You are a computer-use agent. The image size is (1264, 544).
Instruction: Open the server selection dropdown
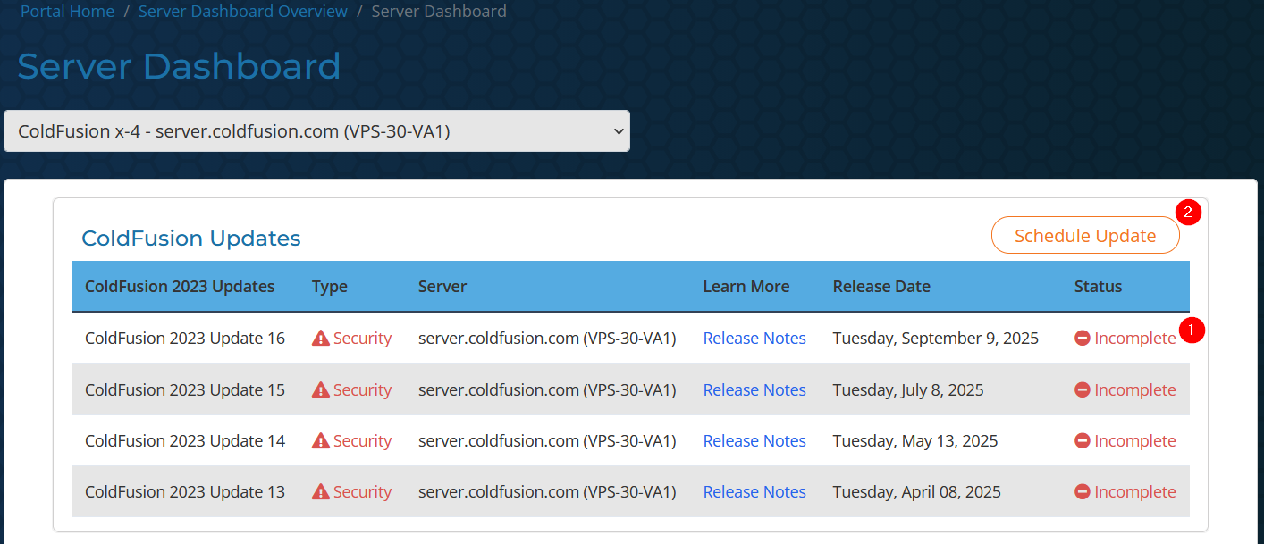point(316,131)
